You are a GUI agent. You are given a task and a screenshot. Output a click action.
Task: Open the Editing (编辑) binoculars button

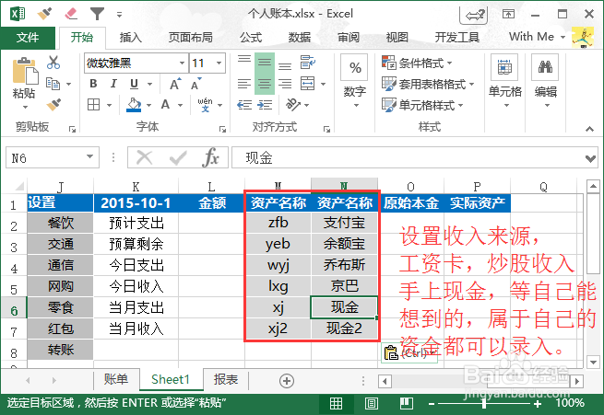pyautogui.click(x=546, y=82)
